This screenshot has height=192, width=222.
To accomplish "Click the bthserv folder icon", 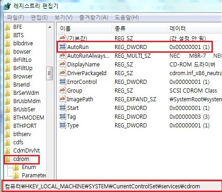I will (7, 134).
